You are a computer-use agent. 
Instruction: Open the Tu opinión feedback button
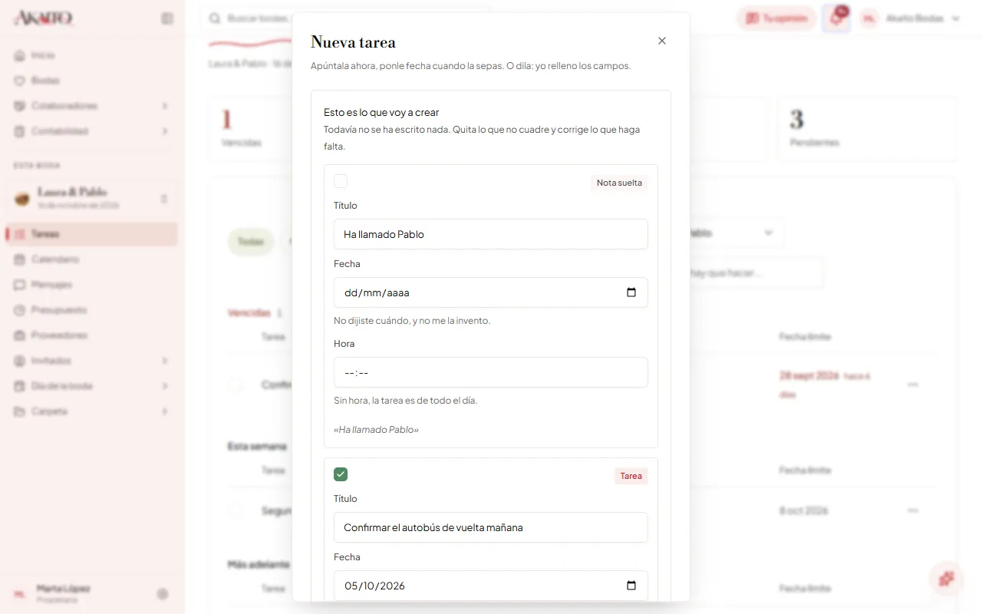tap(776, 18)
